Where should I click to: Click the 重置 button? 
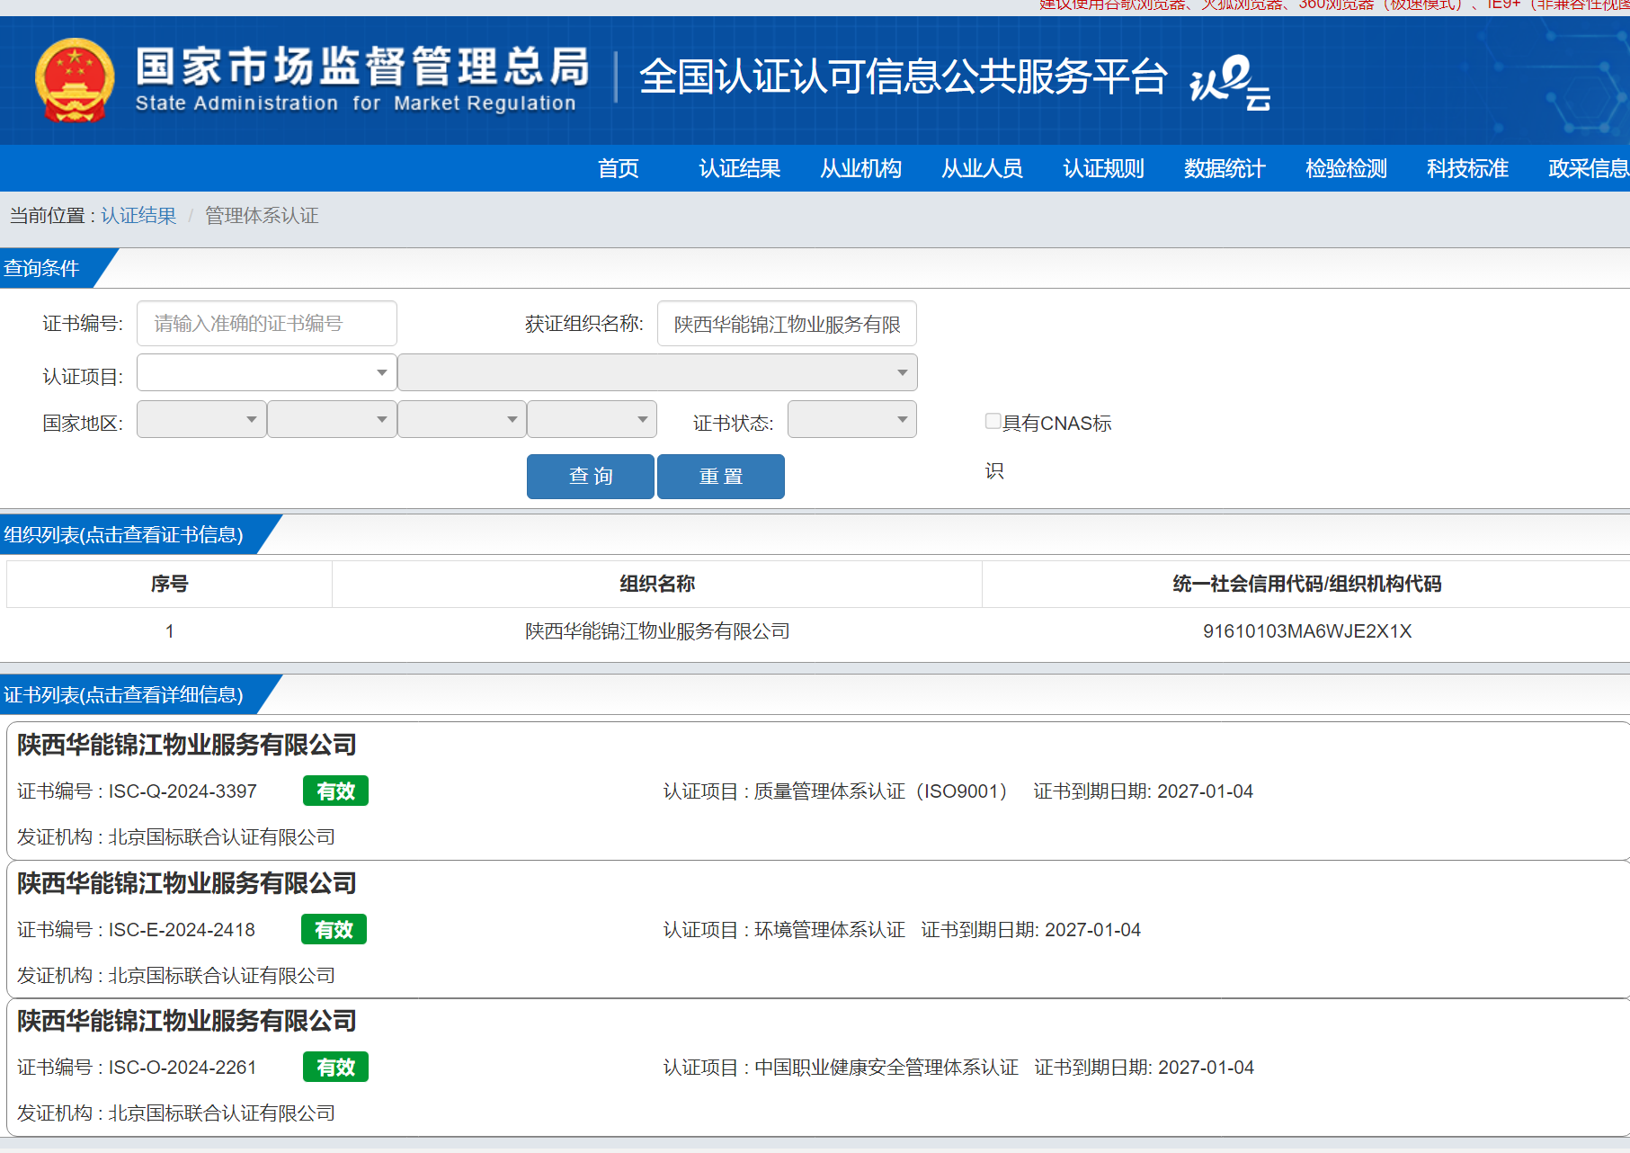(x=721, y=477)
